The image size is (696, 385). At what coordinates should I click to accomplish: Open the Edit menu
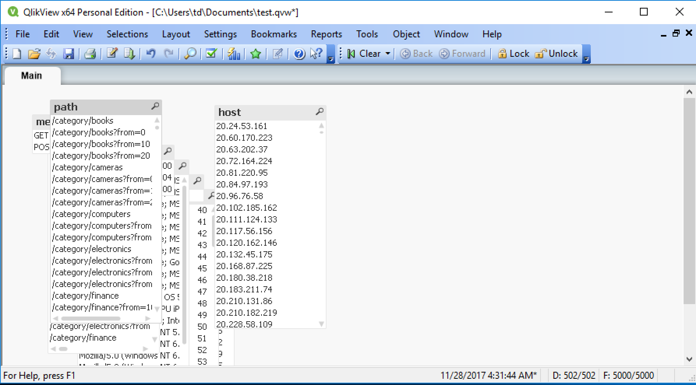tap(51, 34)
